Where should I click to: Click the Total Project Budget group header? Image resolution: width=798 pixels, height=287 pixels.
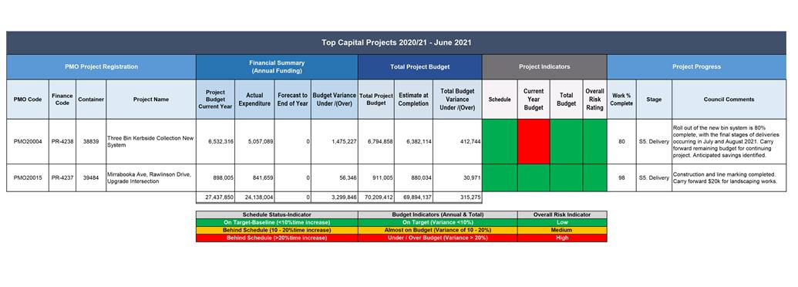pyautogui.click(x=420, y=66)
